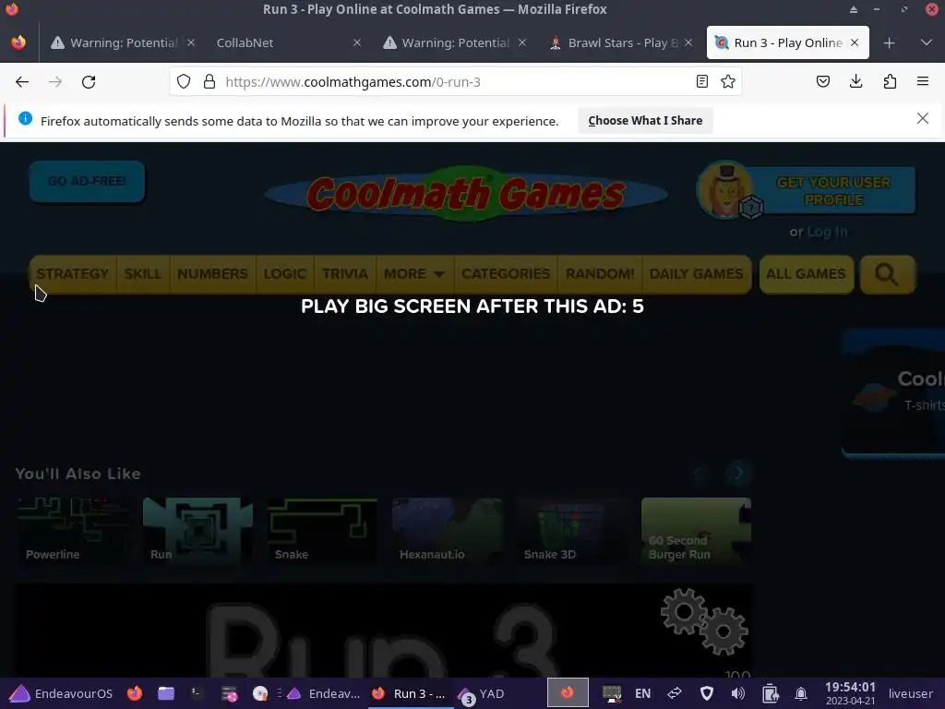Bookmark this page with the star icon
Viewport: 945px width, 709px height.
(x=728, y=81)
